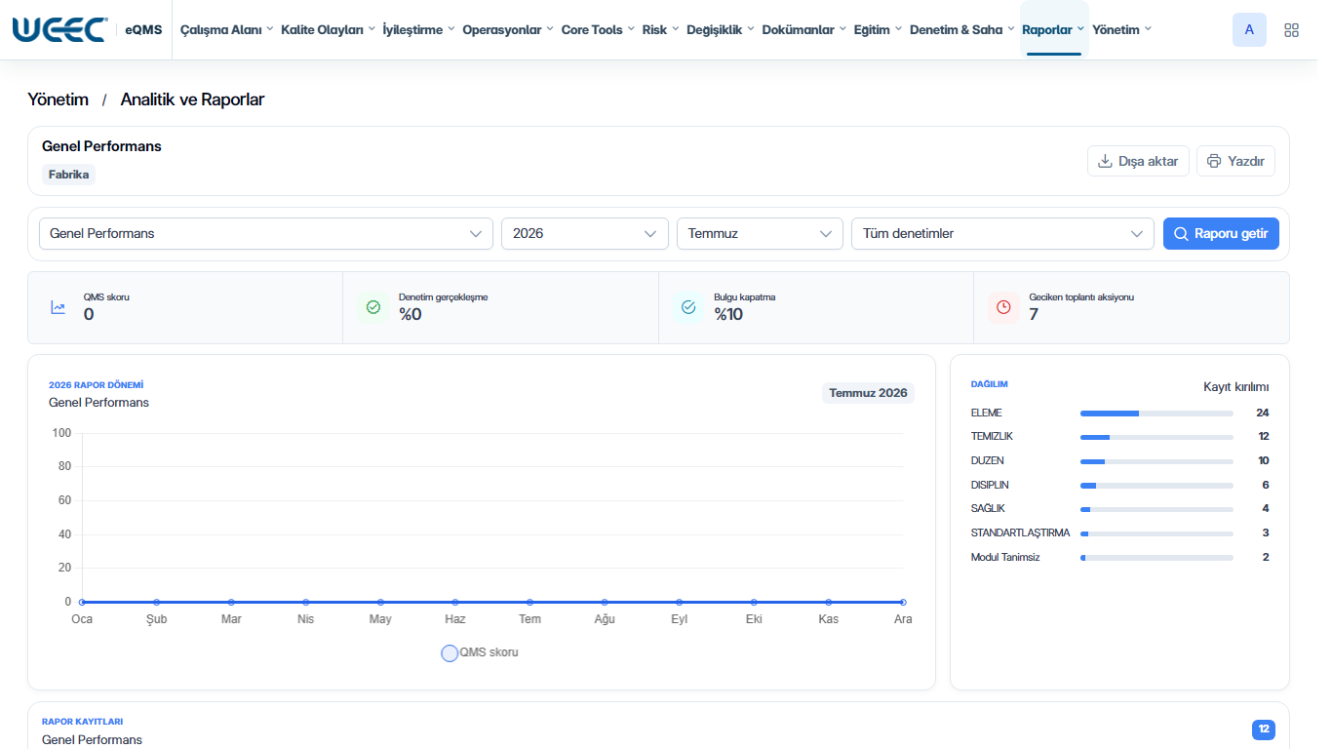Click the ELEME distribution progress bar
Image resolution: width=1332 pixels, height=749 pixels.
pyautogui.click(x=1156, y=414)
